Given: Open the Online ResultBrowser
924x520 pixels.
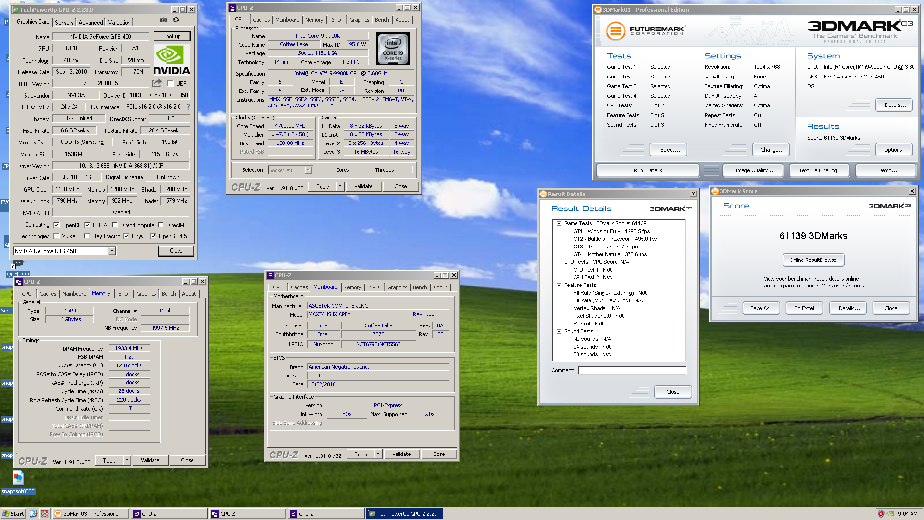Looking at the screenshot, I should pos(813,260).
